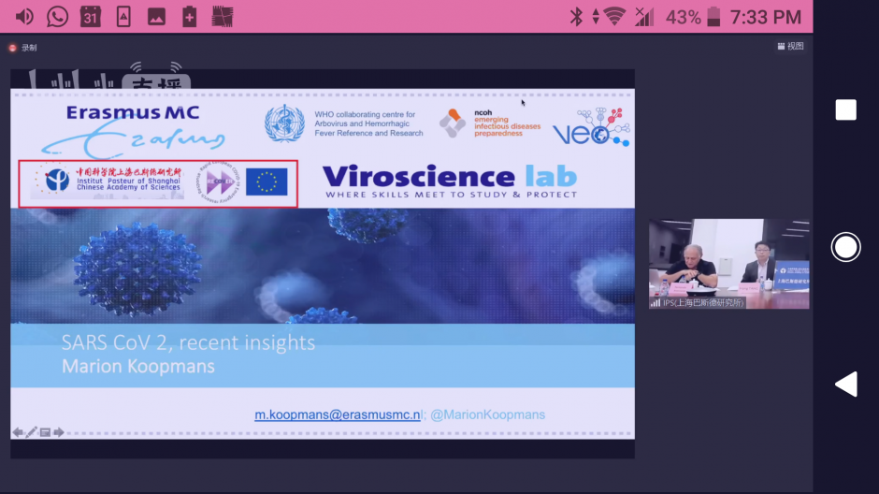Tap the battery level icon
The width and height of the screenshot is (879, 494).
pyautogui.click(x=713, y=17)
